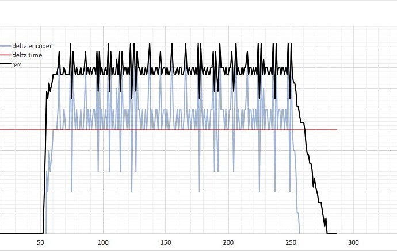Image resolution: width=397 pixels, height=251 pixels.
Task: Click the x-axis label 150
Action: [x=166, y=242]
